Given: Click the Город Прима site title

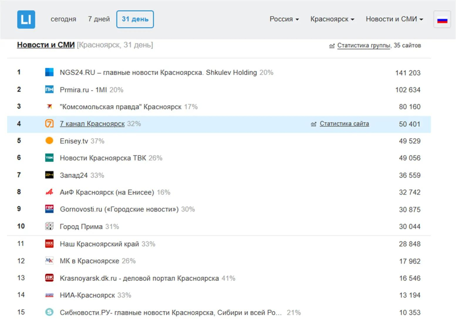Looking at the screenshot, I should [x=81, y=227].
